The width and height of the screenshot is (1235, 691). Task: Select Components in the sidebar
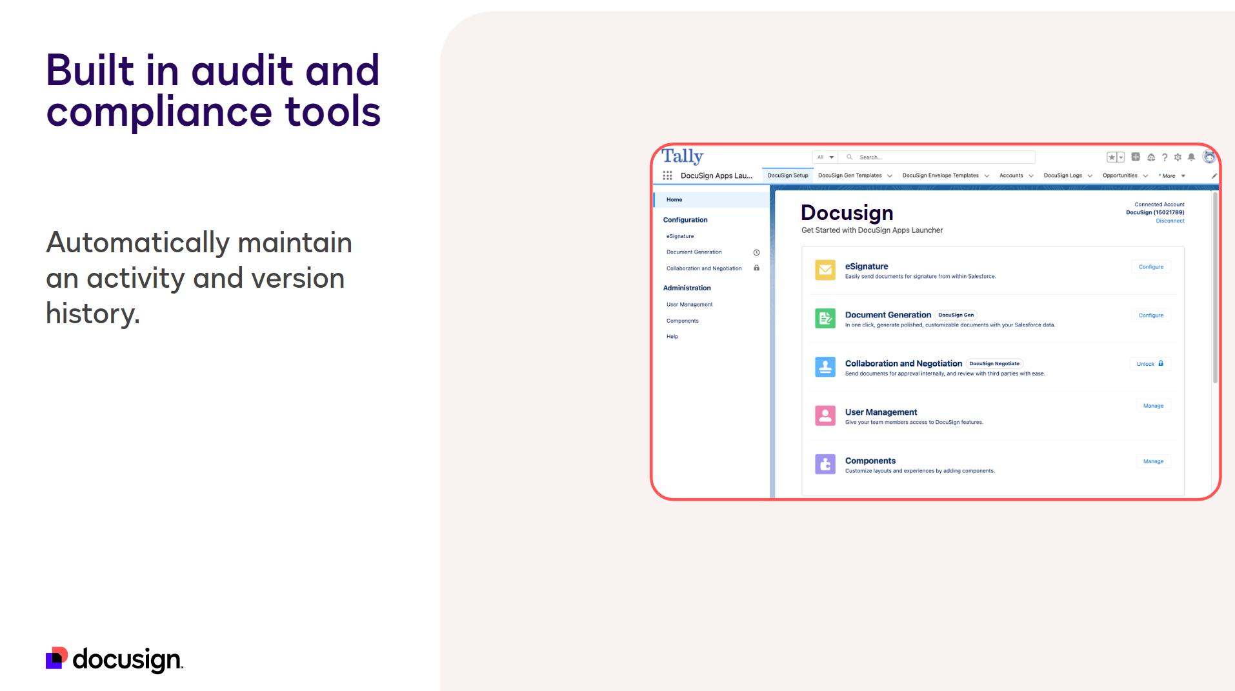coord(683,321)
